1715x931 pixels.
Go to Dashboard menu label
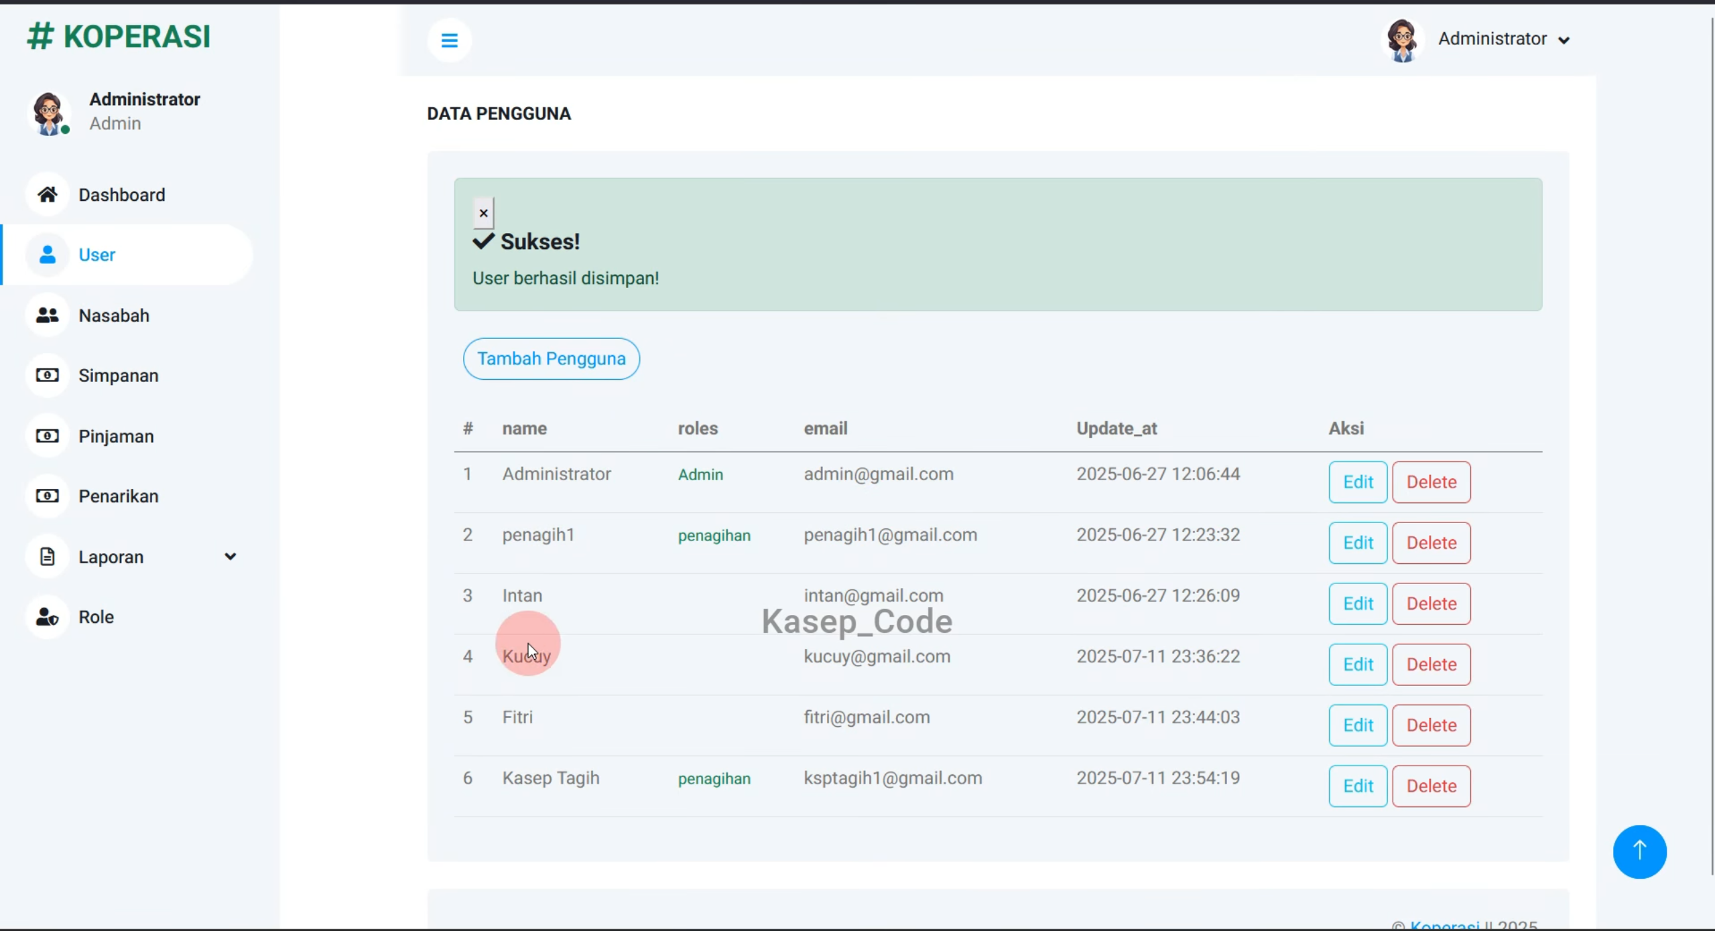tap(122, 195)
